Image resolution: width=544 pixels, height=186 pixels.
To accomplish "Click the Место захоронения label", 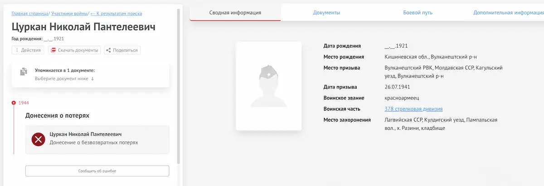I will coord(347,120).
